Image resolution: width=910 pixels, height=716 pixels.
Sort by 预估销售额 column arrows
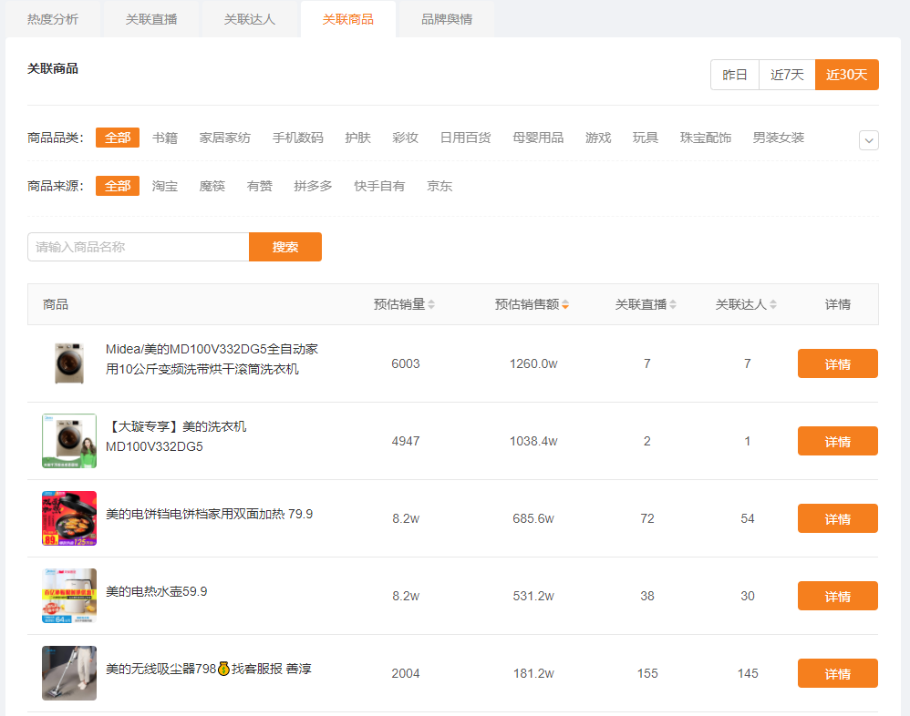click(x=565, y=304)
